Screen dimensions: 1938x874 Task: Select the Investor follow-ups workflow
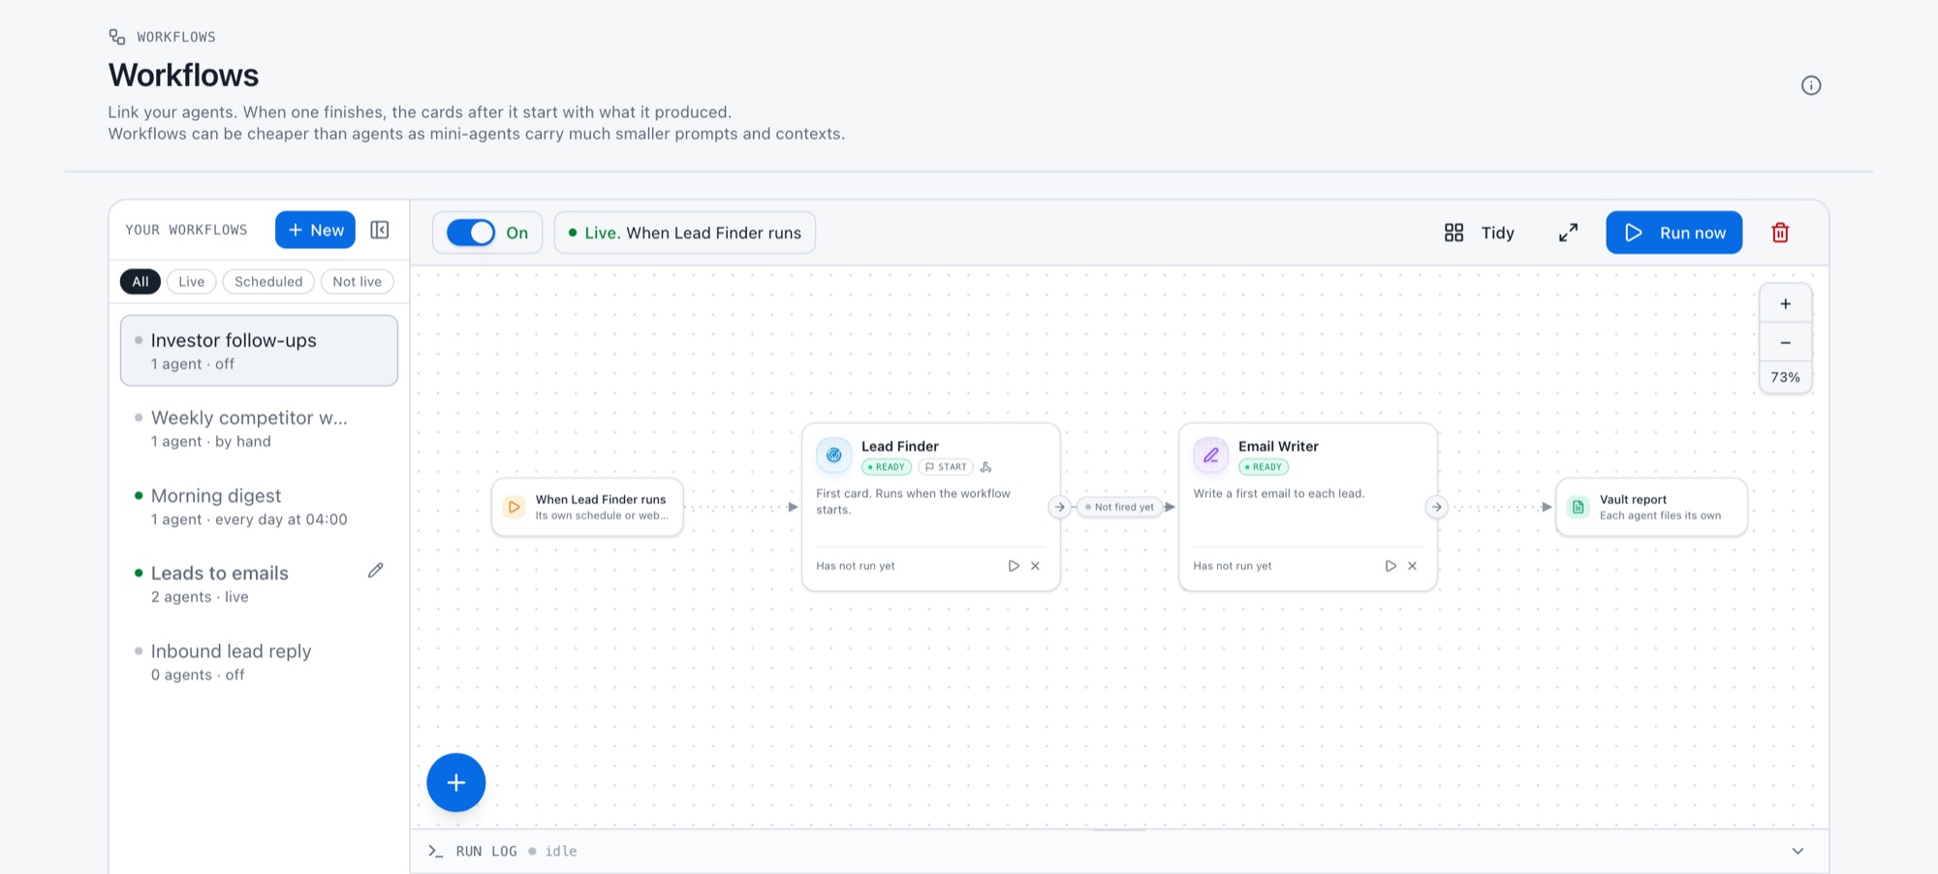(259, 351)
